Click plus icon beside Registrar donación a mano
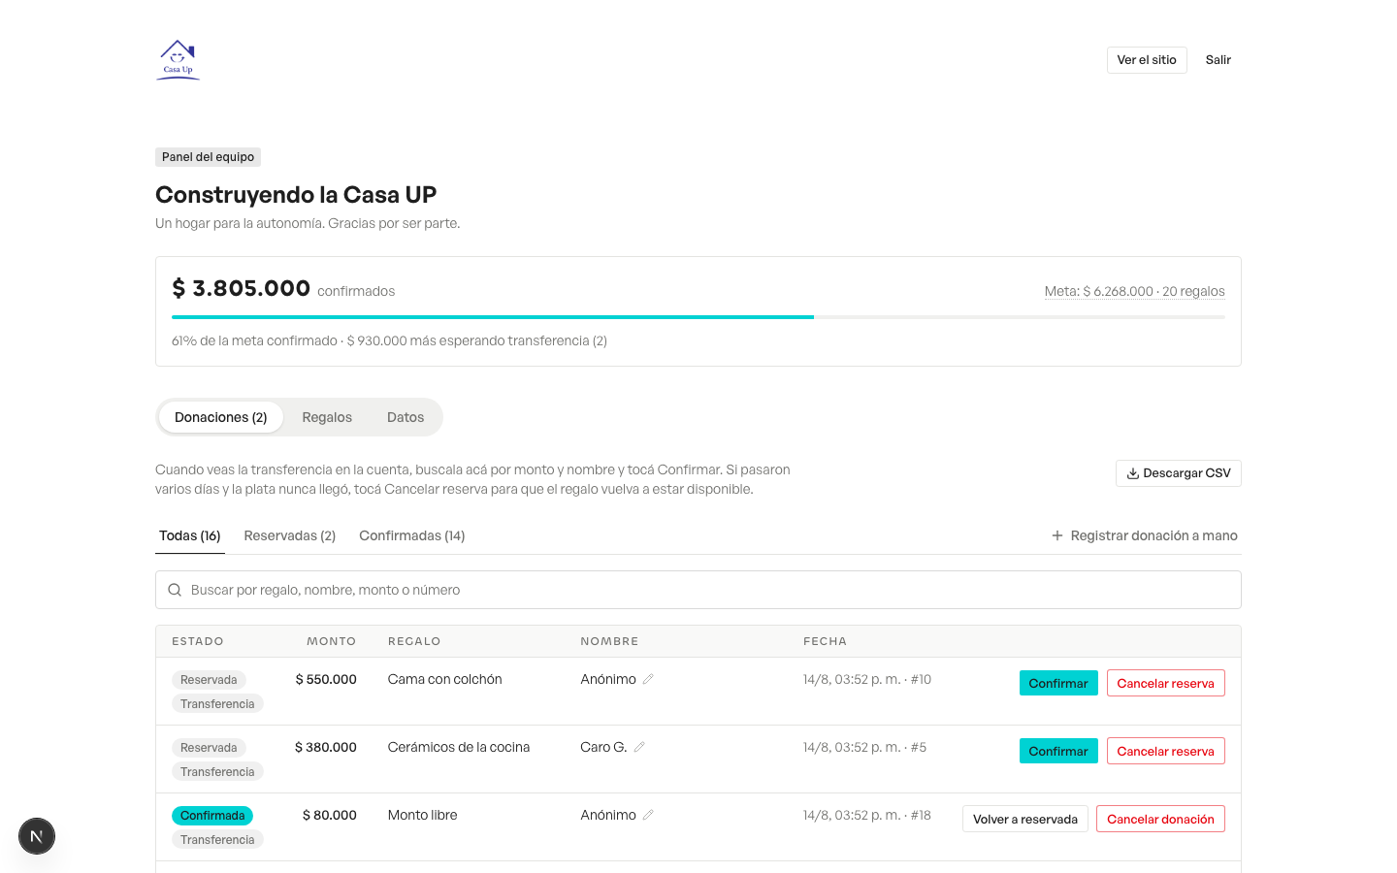The height and width of the screenshot is (873, 1397). coord(1057,535)
